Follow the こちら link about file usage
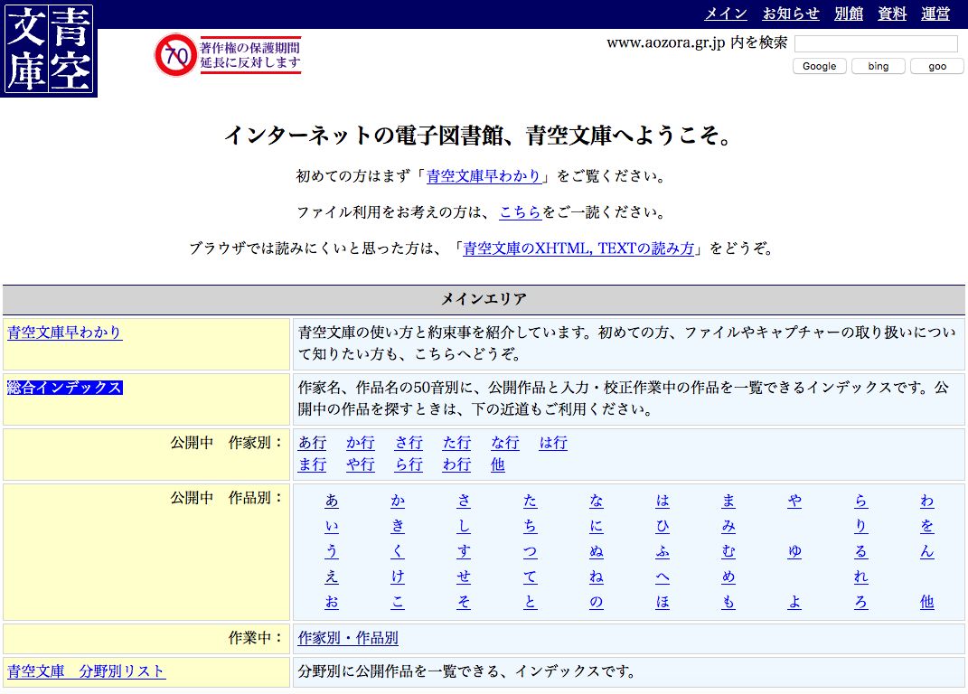The image size is (968, 694). pos(521,212)
